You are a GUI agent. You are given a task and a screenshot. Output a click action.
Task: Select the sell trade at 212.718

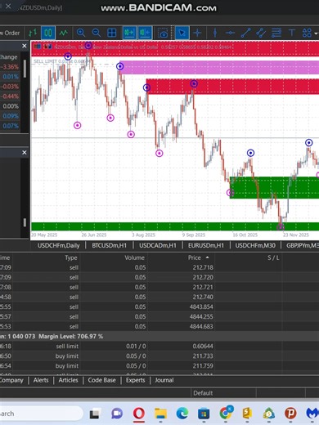(x=159, y=267)
